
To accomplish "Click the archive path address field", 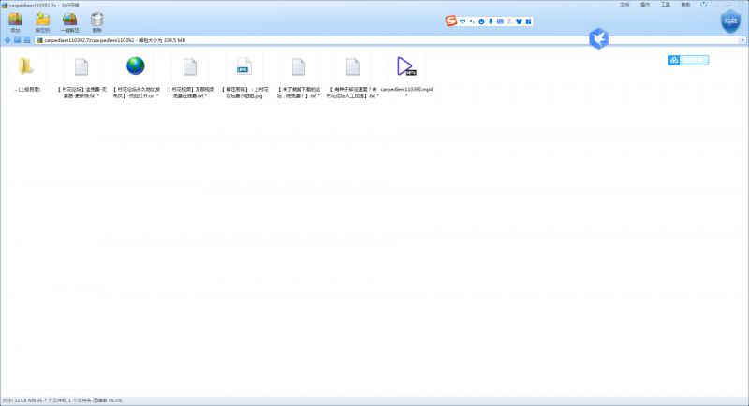I will 281,40.
